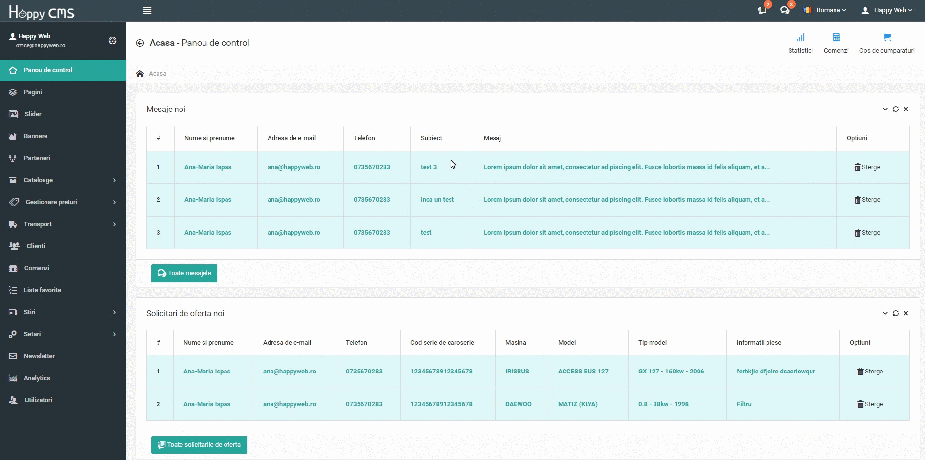Click Toate mesajele button
Screen dimensions: 925x460
[x=184, y=273]
